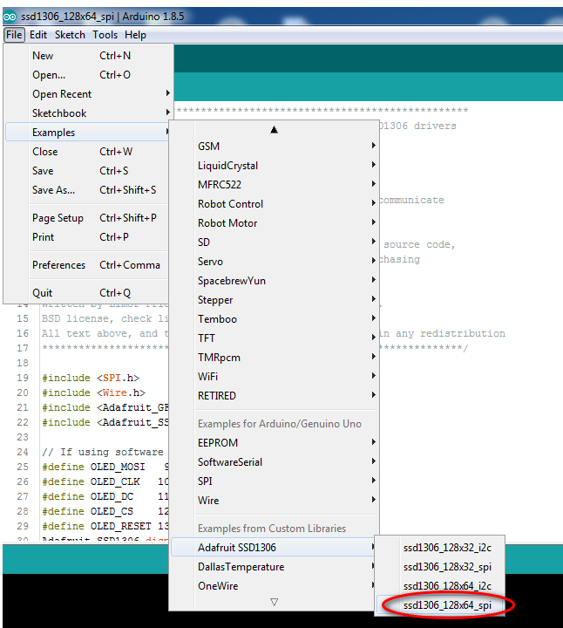Expand the Robot Control examples submenu
The image size is (563, 628).
pyautogui.click(x=275, y=204)
